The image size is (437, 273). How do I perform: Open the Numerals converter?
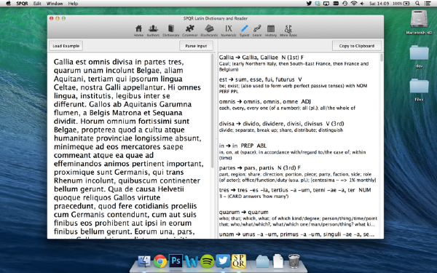point(229,31)
